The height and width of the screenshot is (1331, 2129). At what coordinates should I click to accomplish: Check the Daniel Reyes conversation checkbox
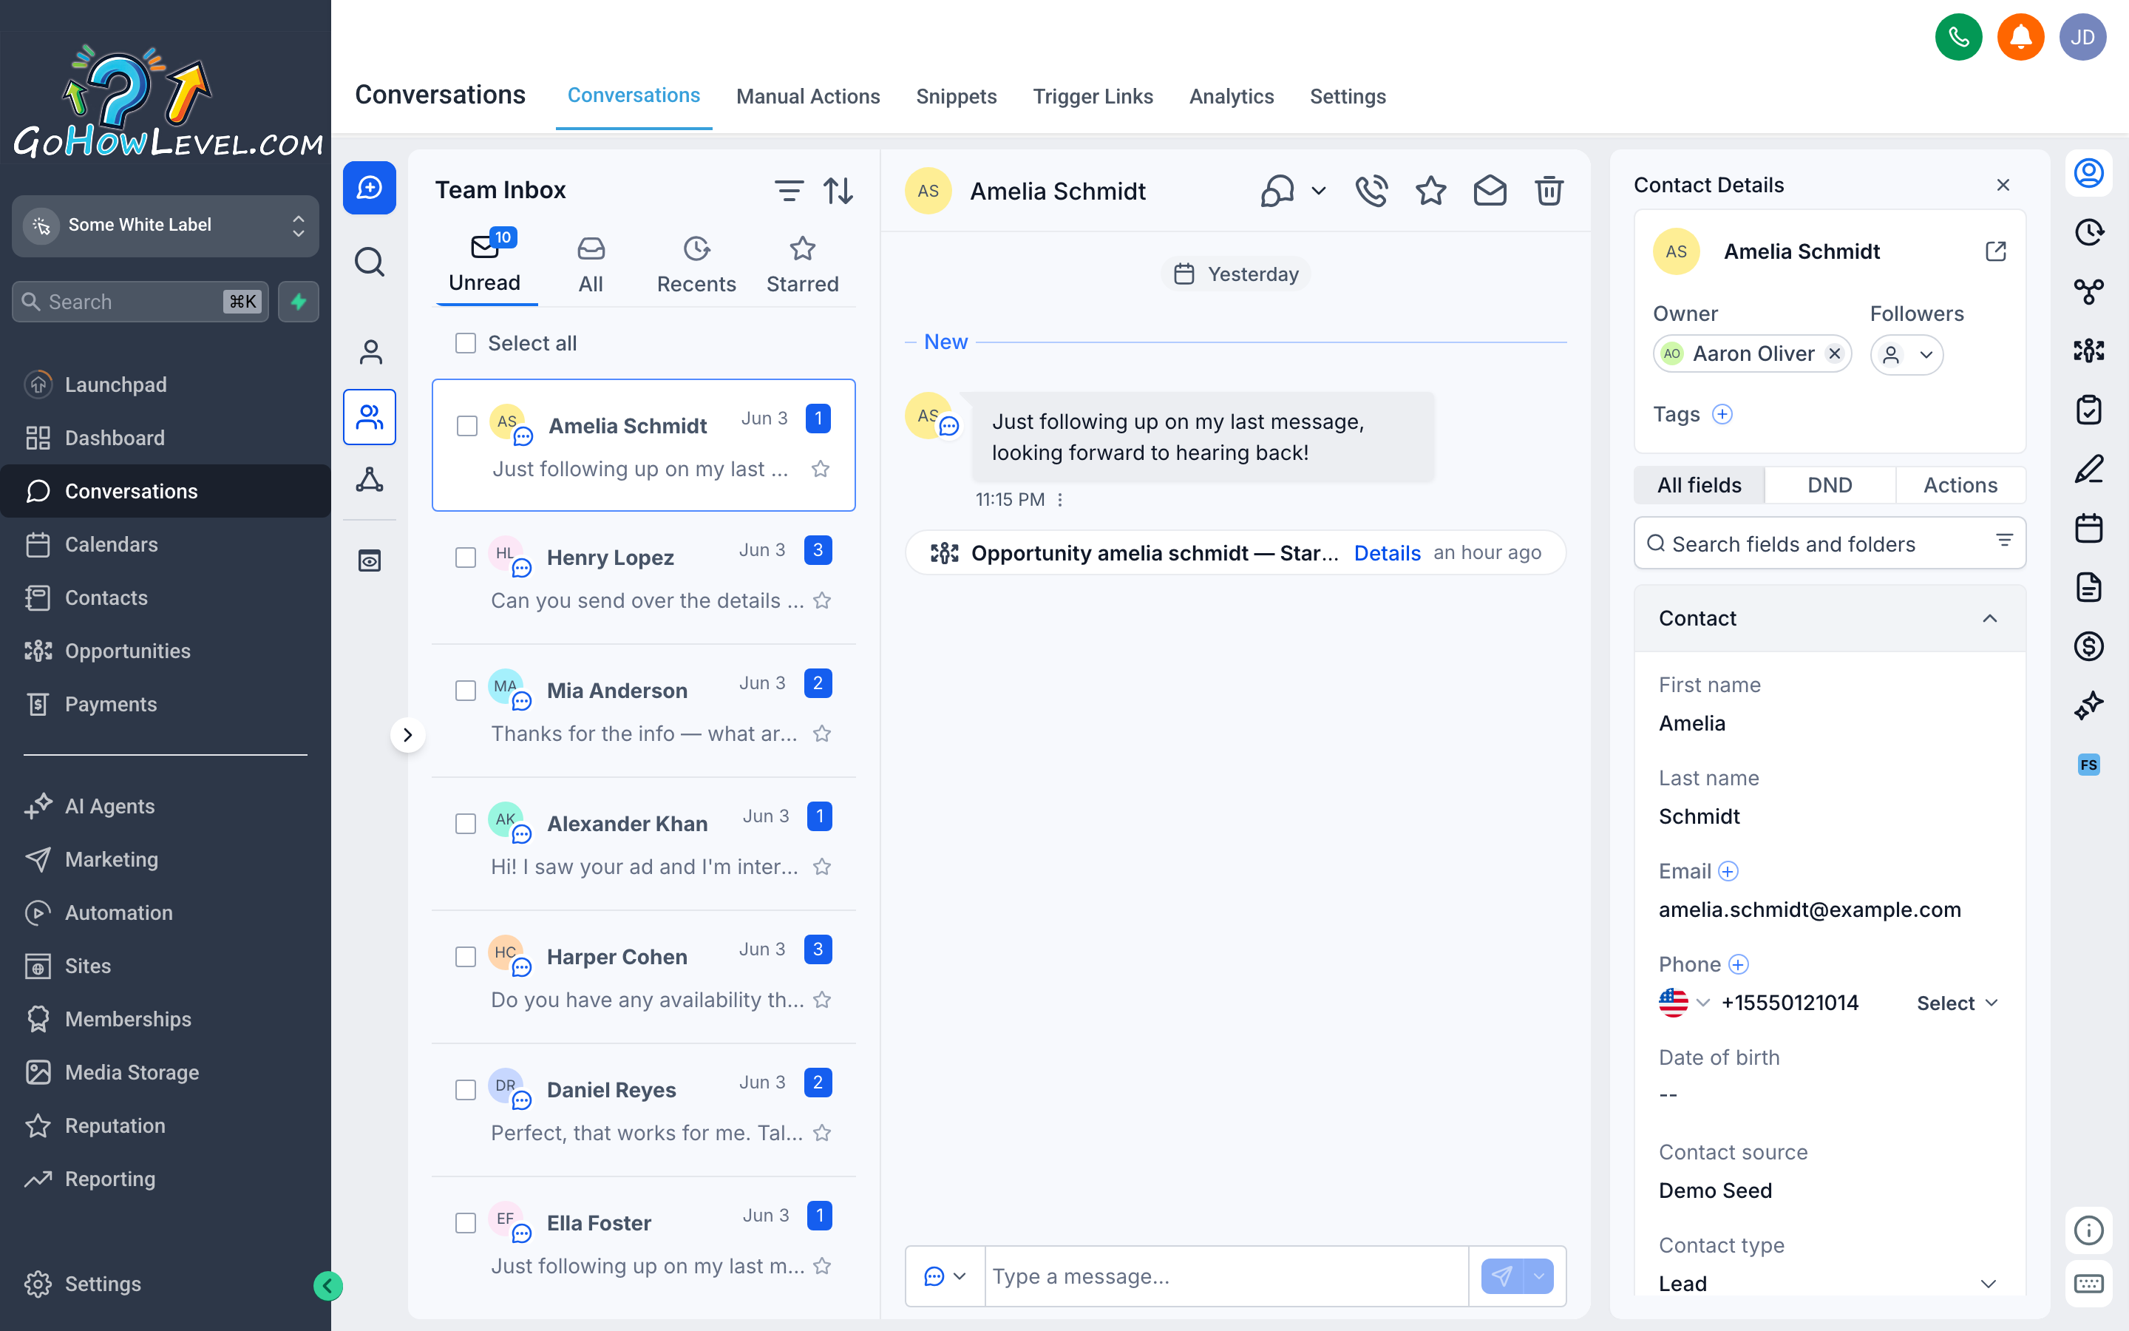(466, 1090)
